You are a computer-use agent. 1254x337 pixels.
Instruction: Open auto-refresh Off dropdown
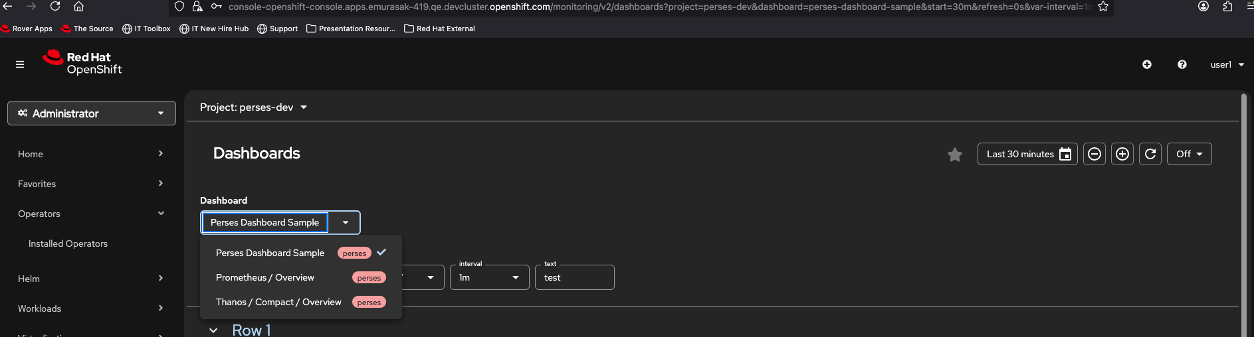pyautogui.click(x=1190, y=154)
